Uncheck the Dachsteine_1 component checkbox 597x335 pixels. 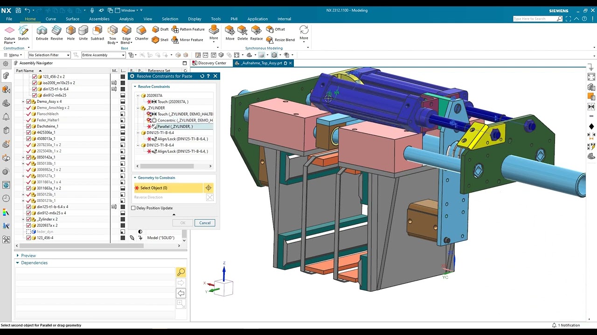pos(28,126)
